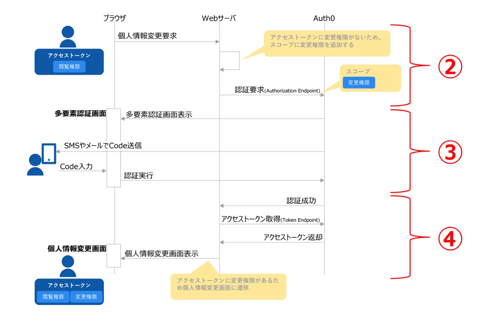Click the user icon at top left

pyautogui.click(x=68, y=37)
